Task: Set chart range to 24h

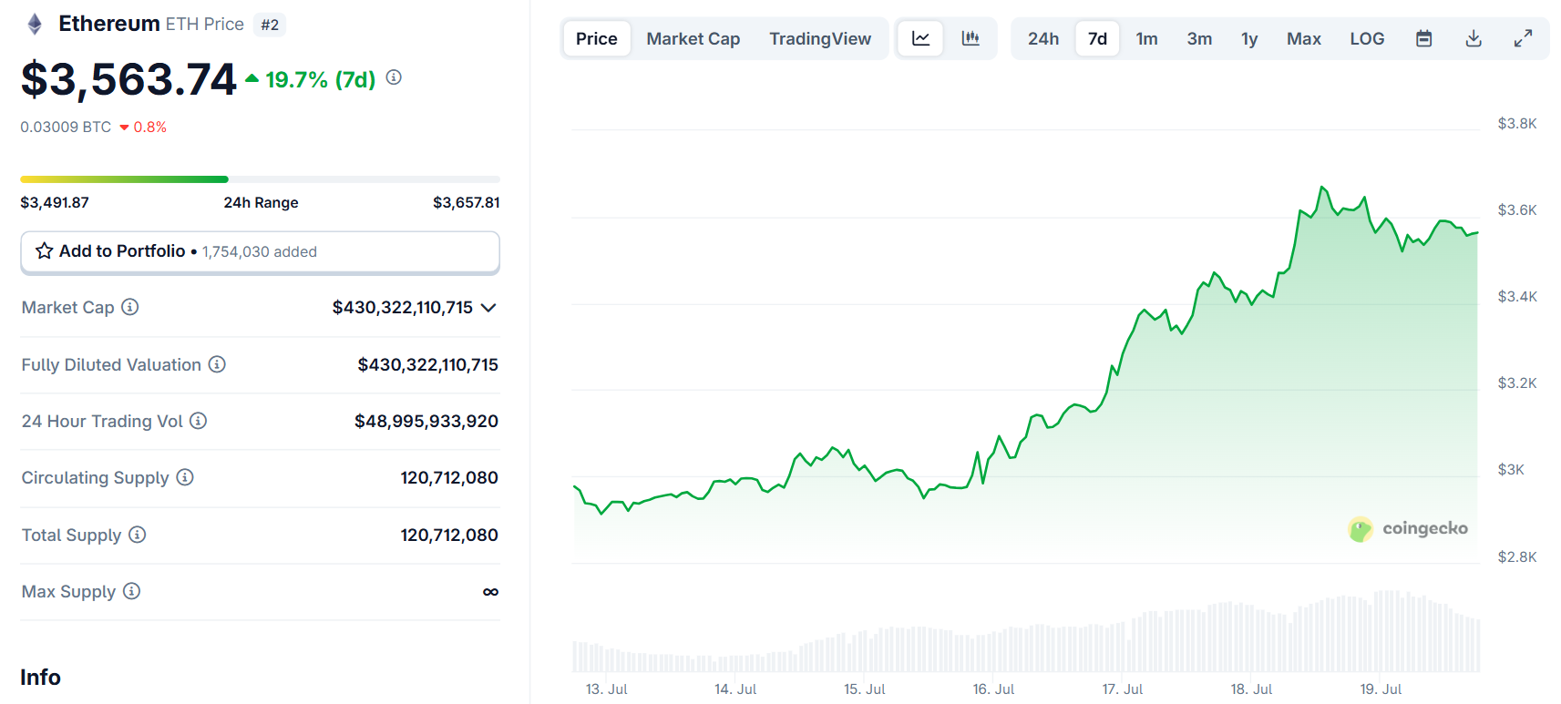Action: pyautogui.click(x=1043, y=38)
